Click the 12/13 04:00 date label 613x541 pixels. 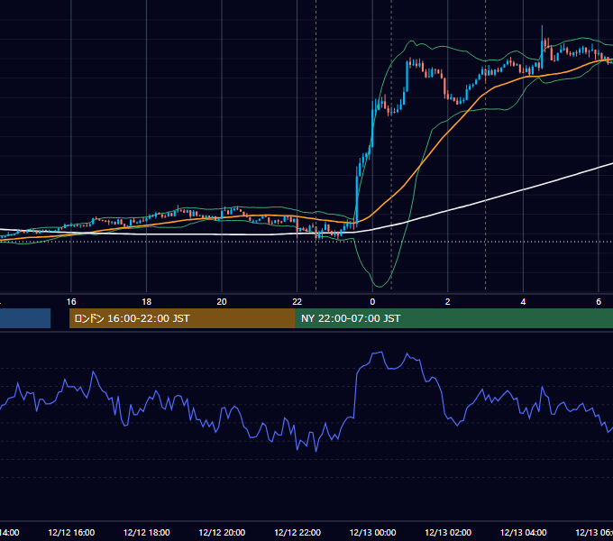click(x=523, y=532)
